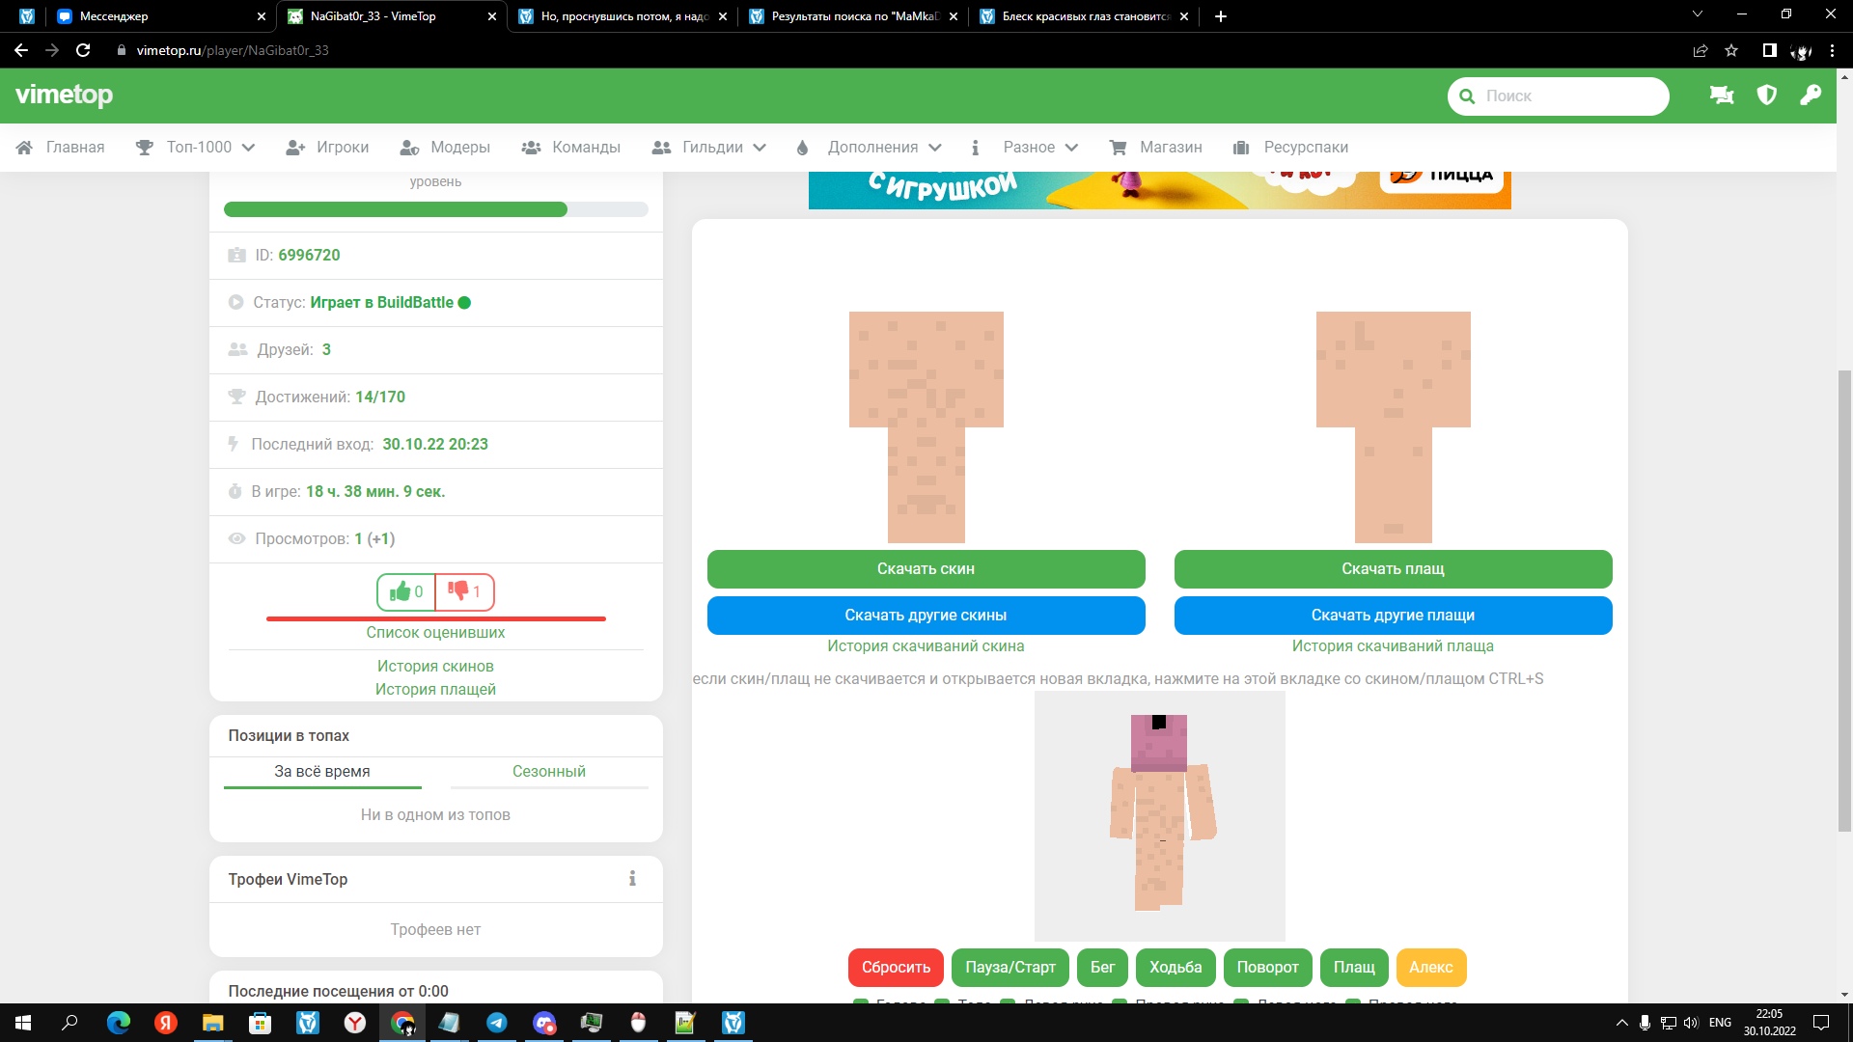This screenshot has width=1853, height=1042.
Task: Open the chat icon in the header
Action: tap(1722, 96)
